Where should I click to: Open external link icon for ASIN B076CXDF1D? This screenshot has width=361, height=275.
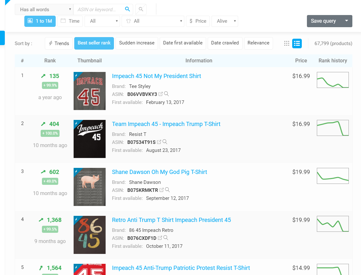click(160, 238)
